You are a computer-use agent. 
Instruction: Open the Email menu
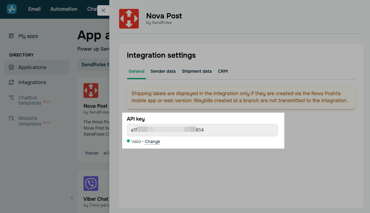pos(34,9)
